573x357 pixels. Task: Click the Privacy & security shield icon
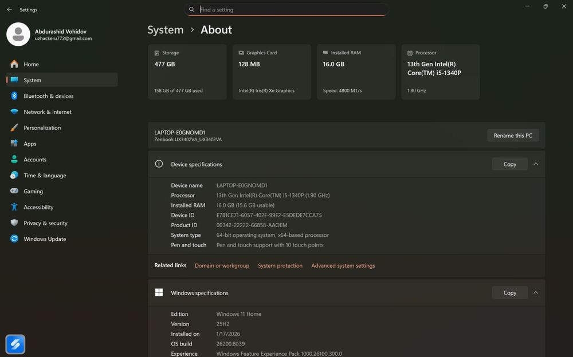14,223
